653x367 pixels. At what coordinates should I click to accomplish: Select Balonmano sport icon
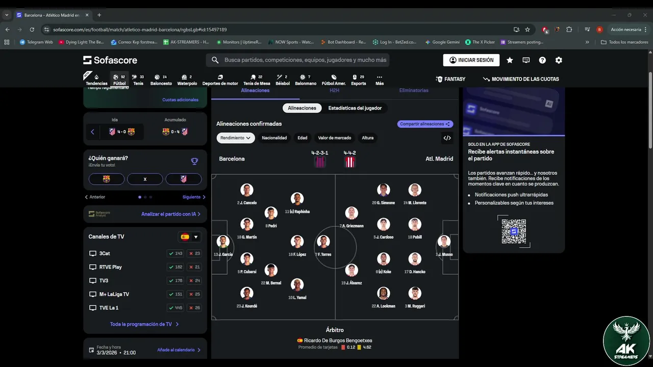tap(306, 80)
